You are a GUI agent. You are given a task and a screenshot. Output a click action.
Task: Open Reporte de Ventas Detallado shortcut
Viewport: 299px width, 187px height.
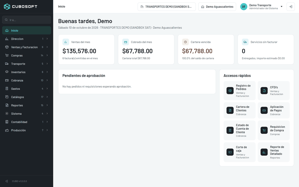273,152
